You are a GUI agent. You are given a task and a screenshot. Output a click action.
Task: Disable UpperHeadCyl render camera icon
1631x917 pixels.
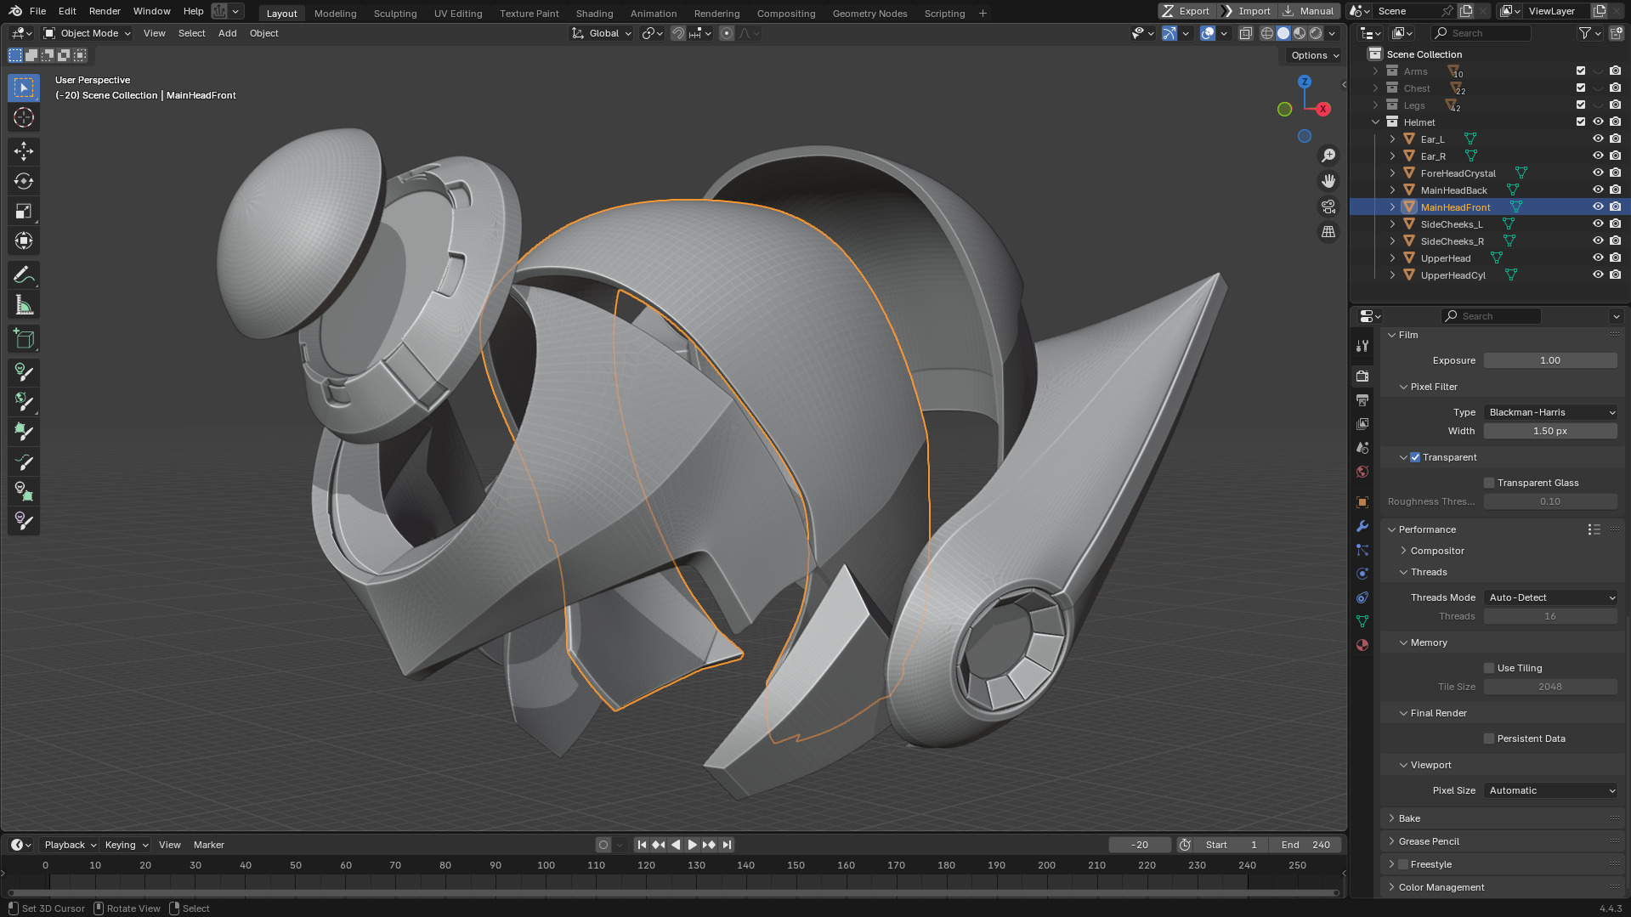(1615, 275)
